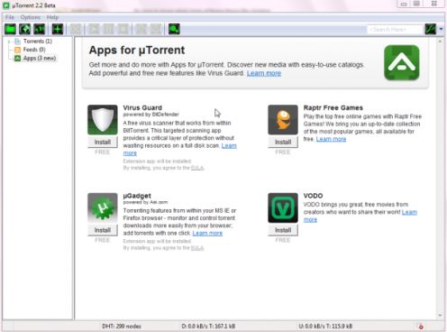Open the File menu

(x=10, y=17)
